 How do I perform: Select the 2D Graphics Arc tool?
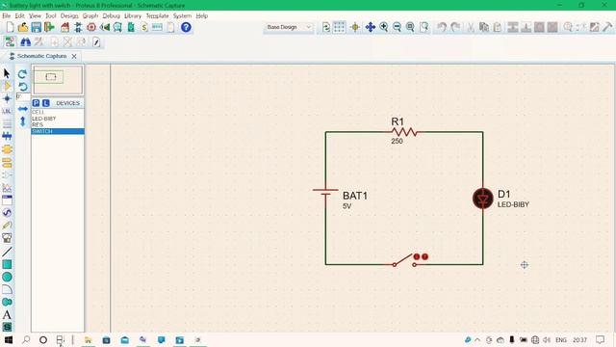click(7, 289)
